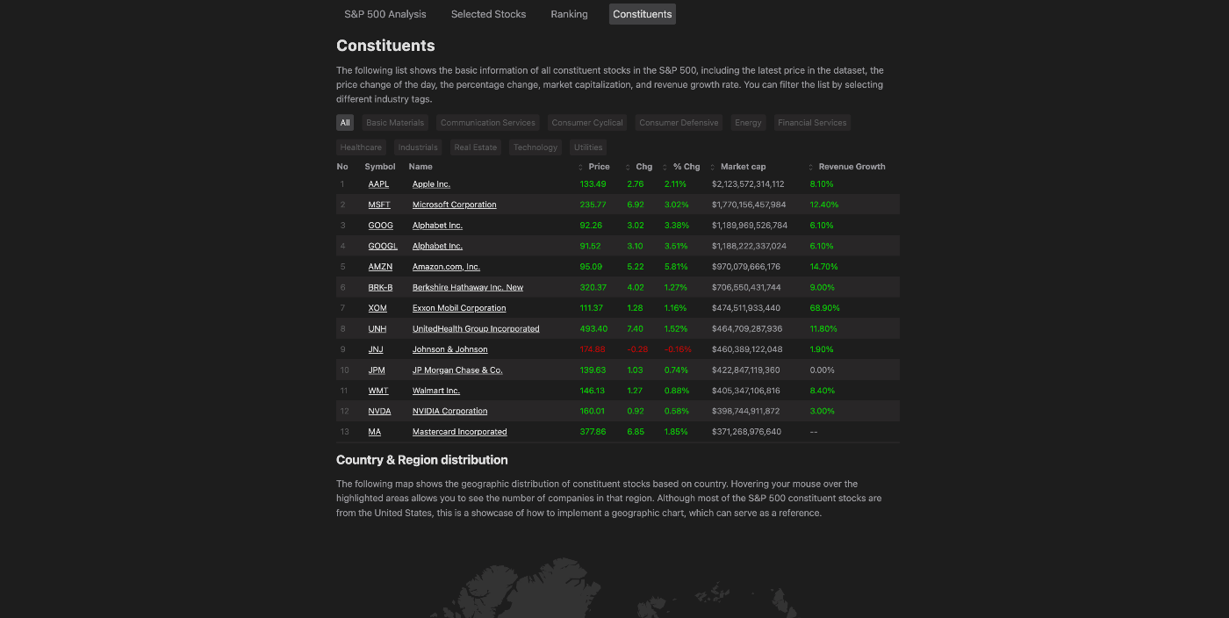Click Amazon's 5.81% change value
The image size is (1229, 618).
point(676,267)
